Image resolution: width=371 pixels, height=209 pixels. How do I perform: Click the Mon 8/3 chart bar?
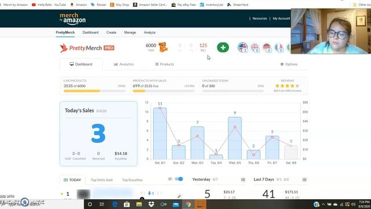click(197, 143)
